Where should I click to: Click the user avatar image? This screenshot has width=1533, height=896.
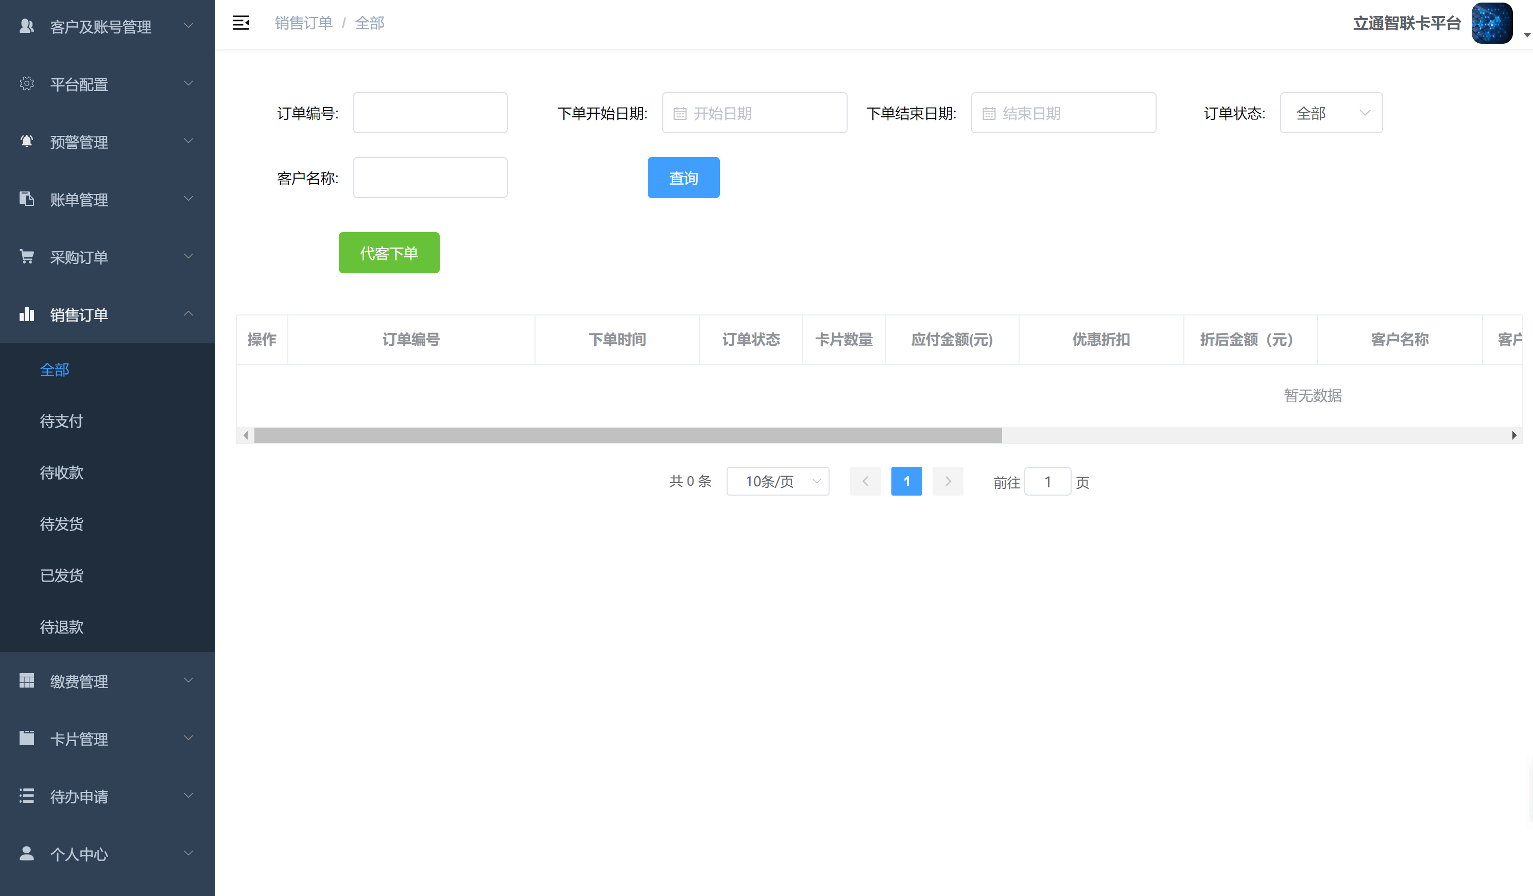pos(1492,23)
